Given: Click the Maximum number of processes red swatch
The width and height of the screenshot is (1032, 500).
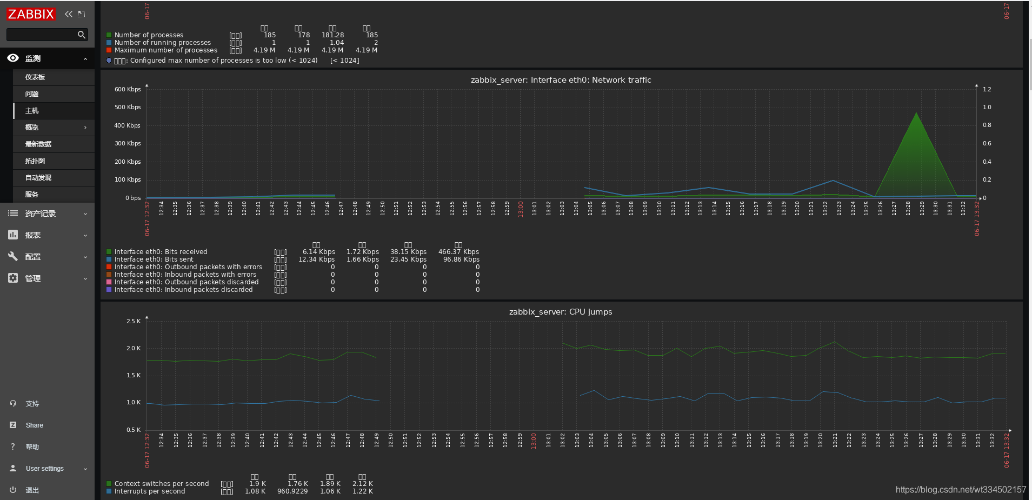Looking at the screenshot, I should coord(109,50).
